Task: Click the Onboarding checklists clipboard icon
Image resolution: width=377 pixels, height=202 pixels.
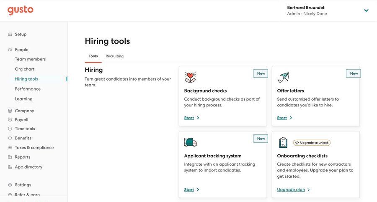Action: pos(283,142)
